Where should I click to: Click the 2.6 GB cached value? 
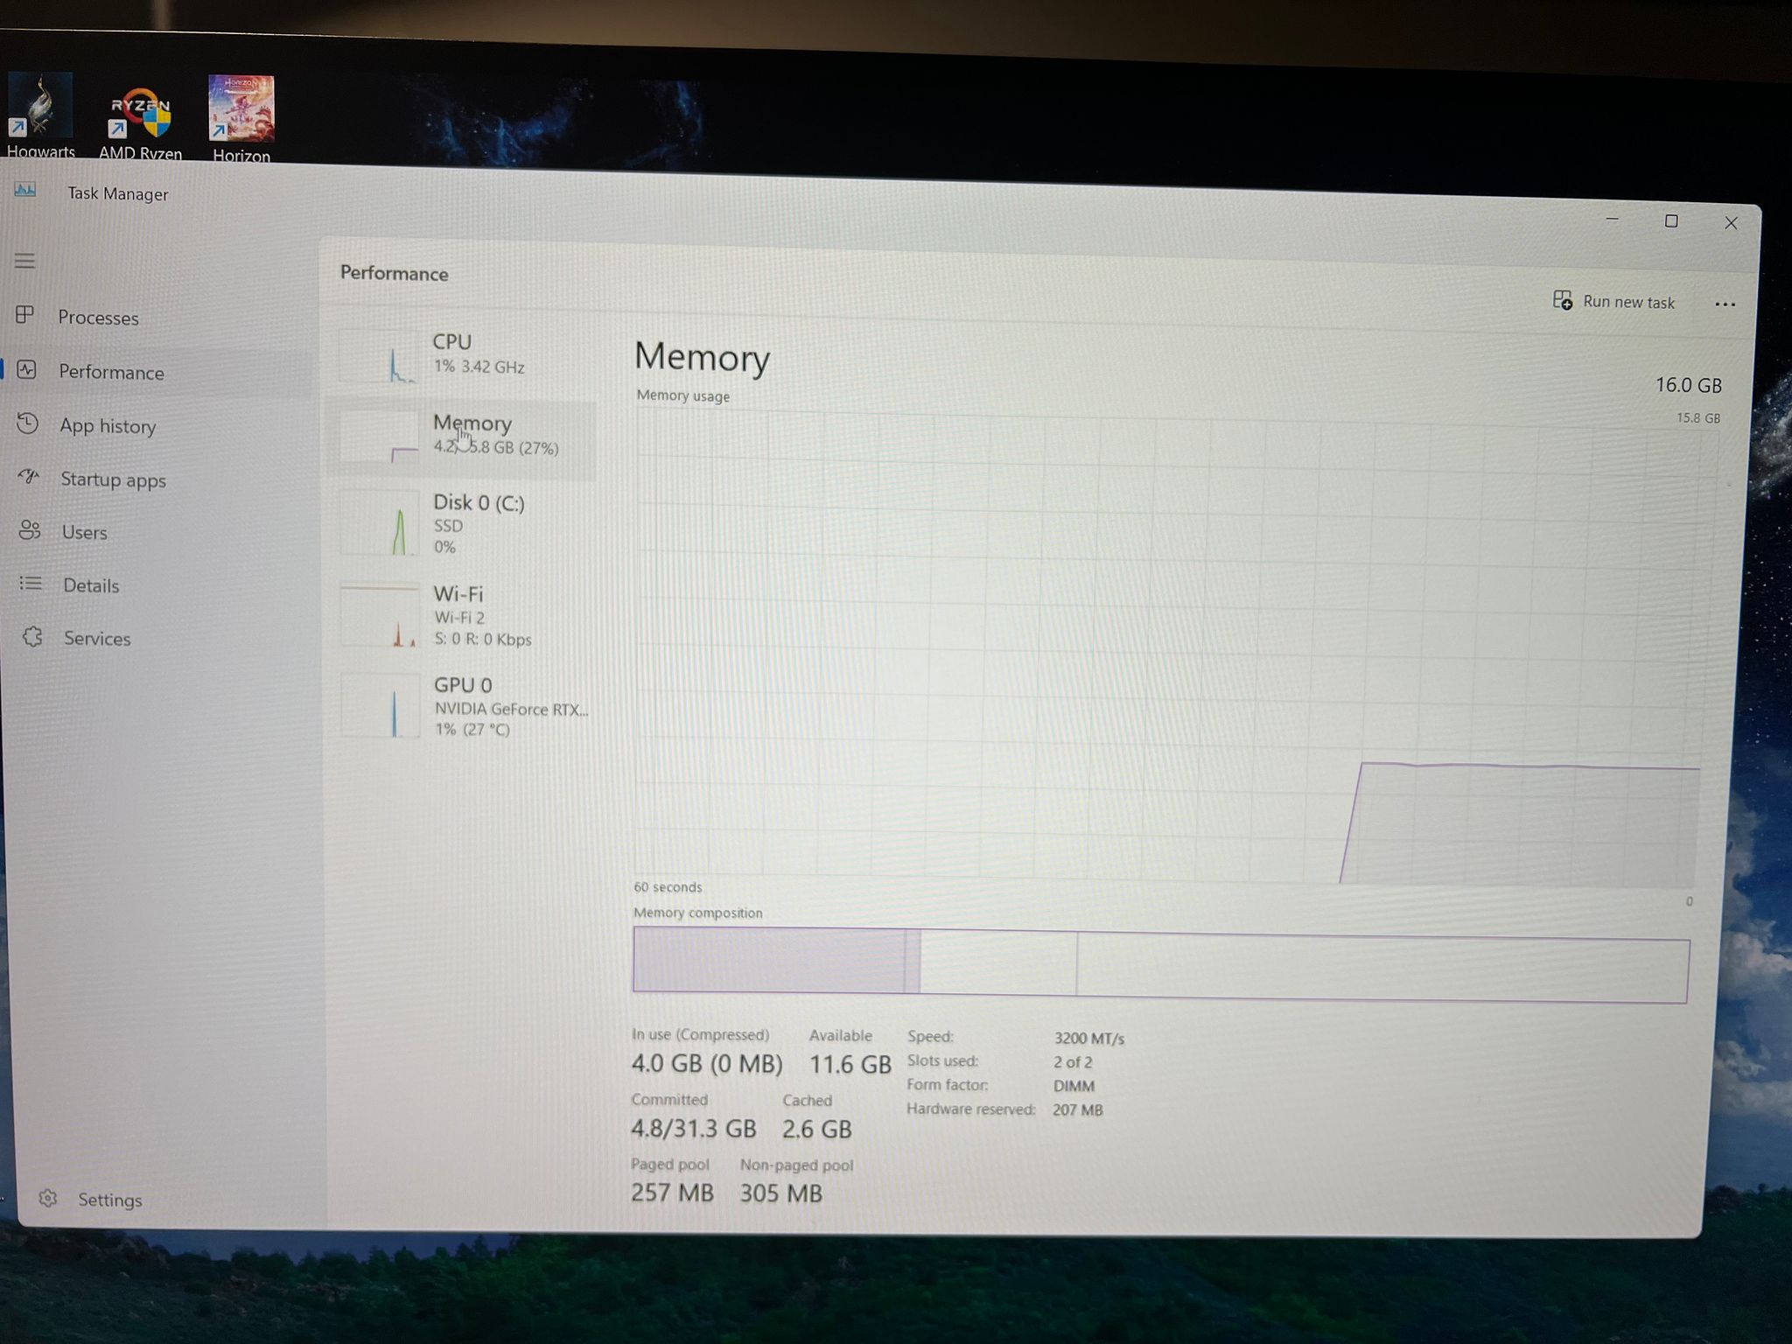[x=816, y=1129]
